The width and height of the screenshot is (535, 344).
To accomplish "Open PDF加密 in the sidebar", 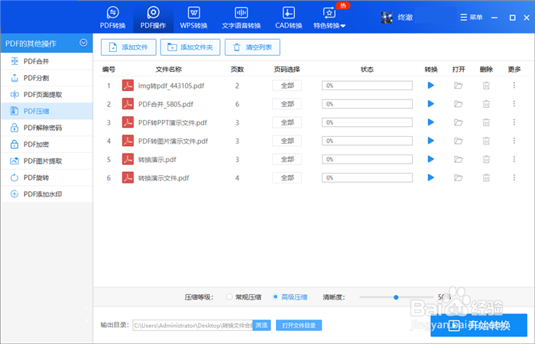I will click(47, 144).
